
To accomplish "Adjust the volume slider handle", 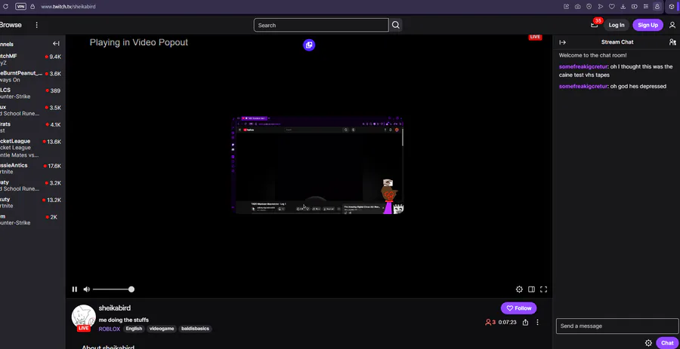I will click(131, 289).
